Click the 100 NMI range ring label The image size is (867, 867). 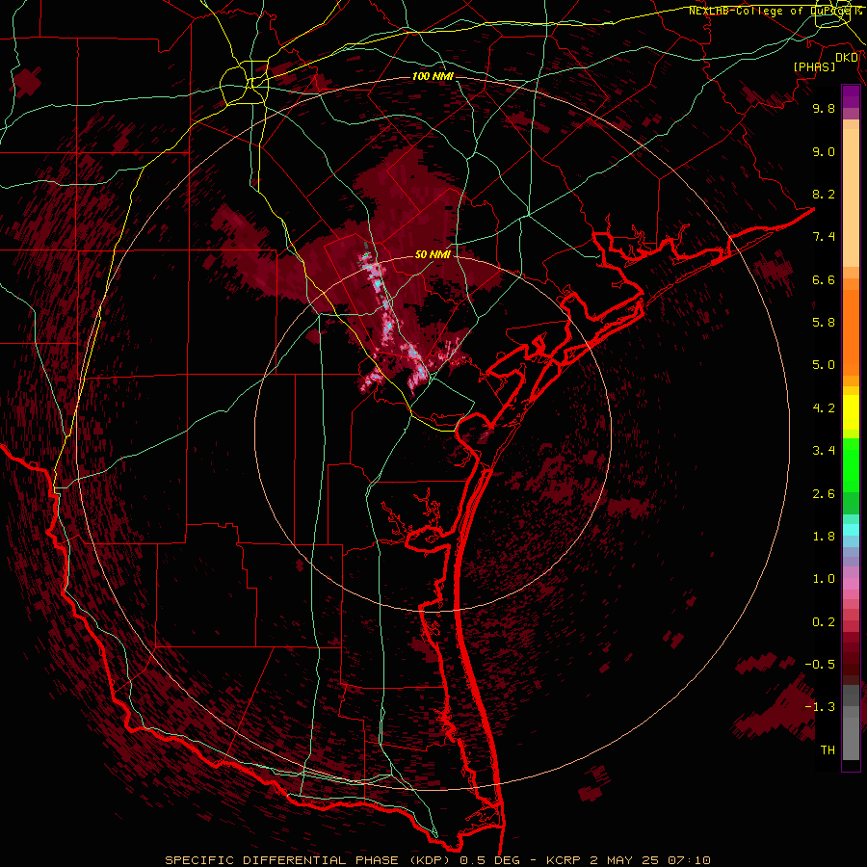[433, 76]
